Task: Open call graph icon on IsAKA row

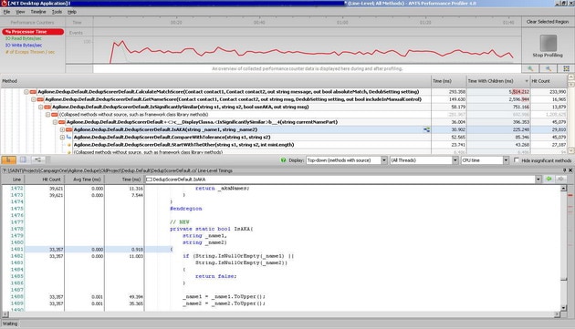Action: click(x=426, y=129)
